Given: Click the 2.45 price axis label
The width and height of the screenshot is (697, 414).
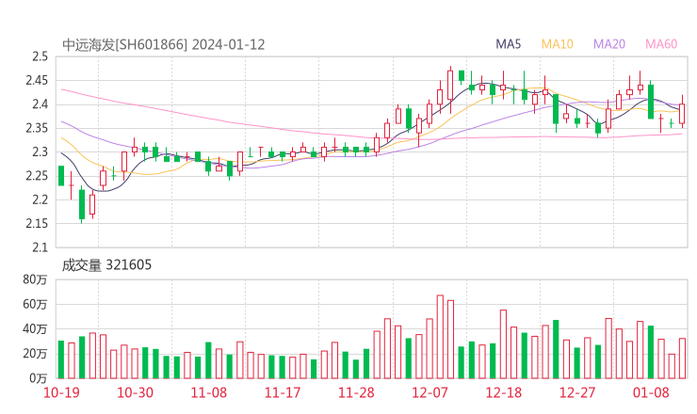Looking at the screenshot, I should [x=37, y=81].
